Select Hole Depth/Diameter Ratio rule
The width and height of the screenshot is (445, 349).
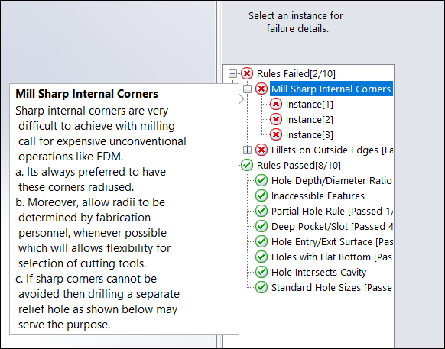click(x=332, y=180)
